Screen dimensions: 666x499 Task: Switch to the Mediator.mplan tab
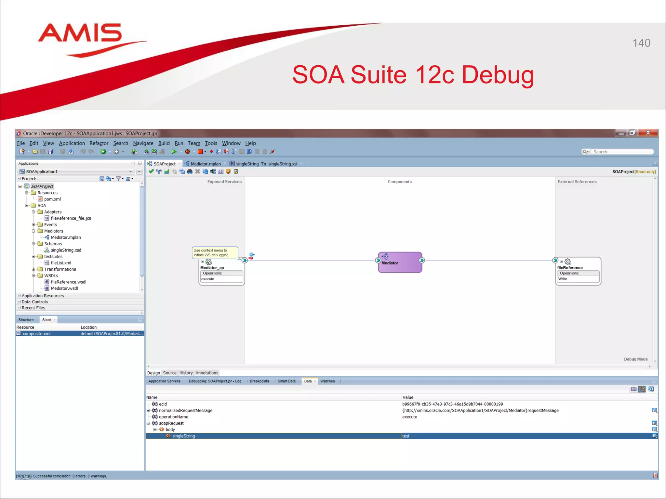click(x=206, y=164)
